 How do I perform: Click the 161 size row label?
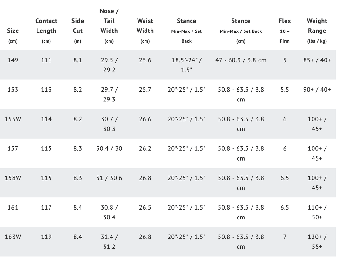tap(13, 207)
